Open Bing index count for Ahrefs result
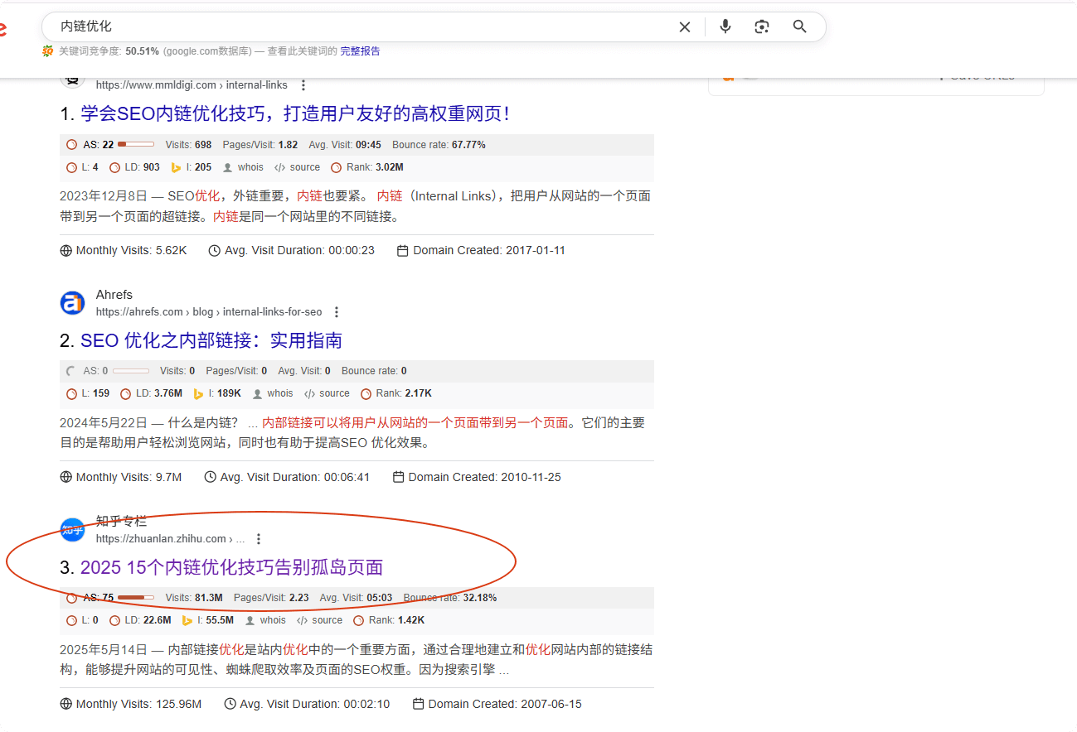This screenshot has width=1077, height=732. pos(223,393)
